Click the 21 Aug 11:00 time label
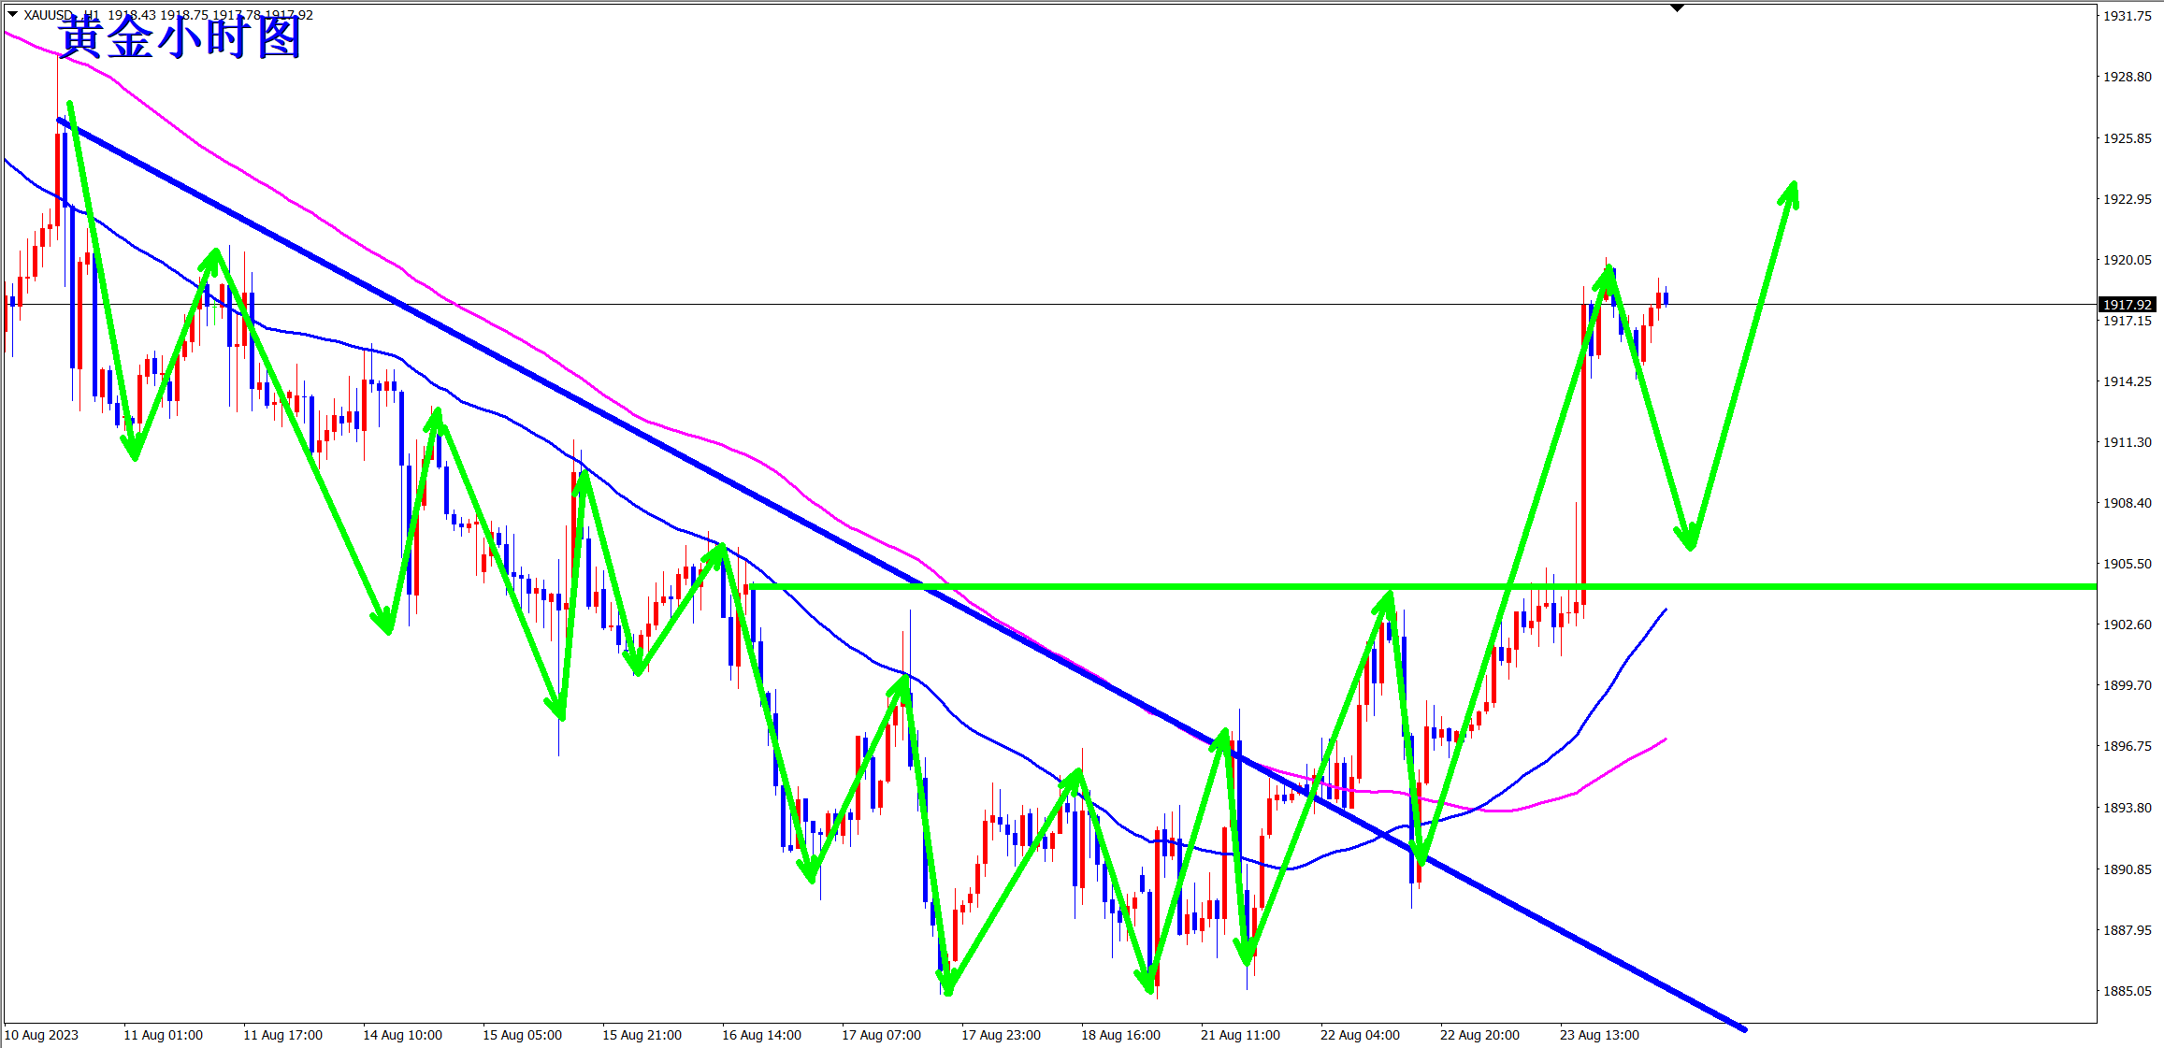This screenshot has width=2164, height=1048. (1240, 1035)
